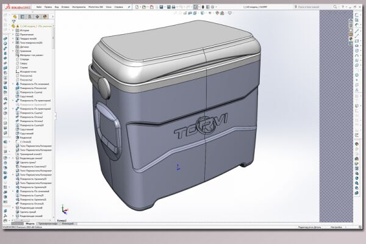Open Hide/Show Items eye icon

210,13
